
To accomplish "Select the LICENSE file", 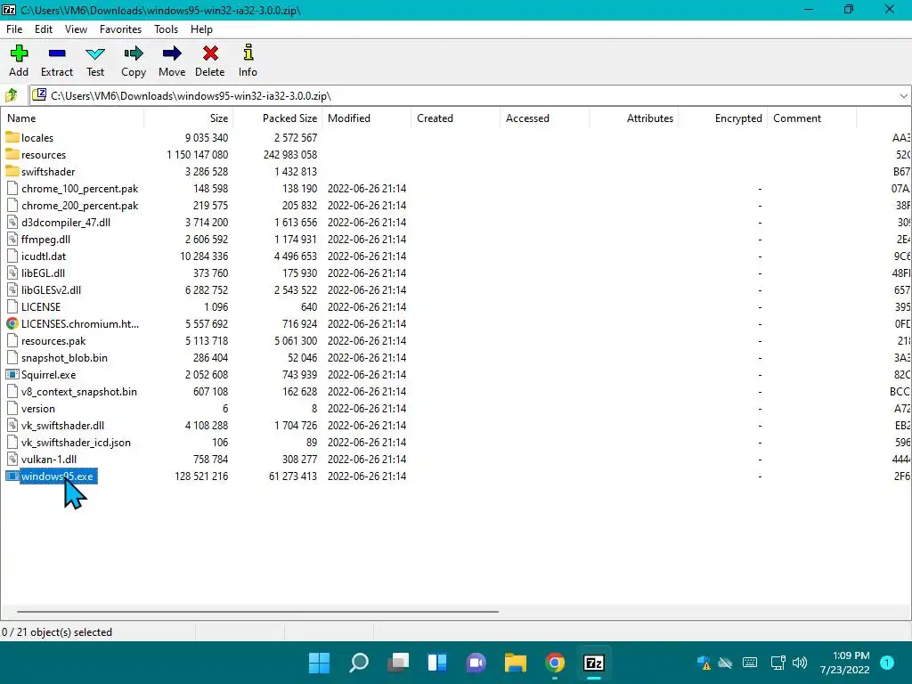I will pyautogui.click(x=41, y=306).
